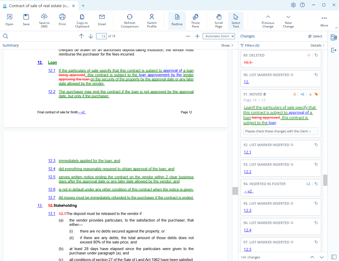Click the Copy to Clipboard icon
Viewport: 339px width, 261px height.
coord(82,17)
